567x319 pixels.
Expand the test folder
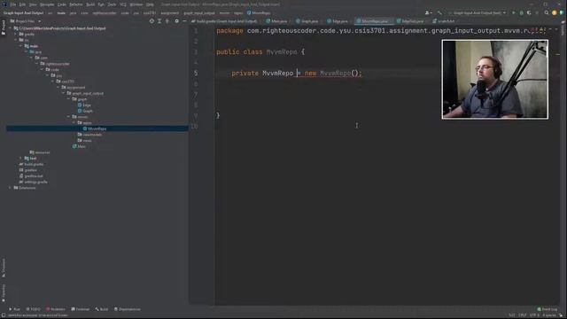21,158
